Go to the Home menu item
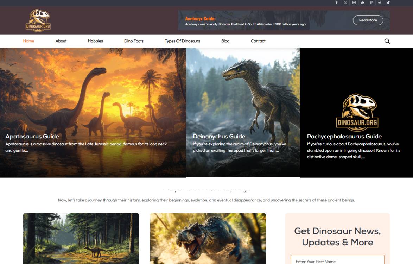This screenshot has height=264, width=413. click(x=28, y=41)
